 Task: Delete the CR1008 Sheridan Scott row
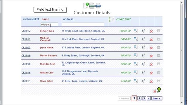pos(151,64)
